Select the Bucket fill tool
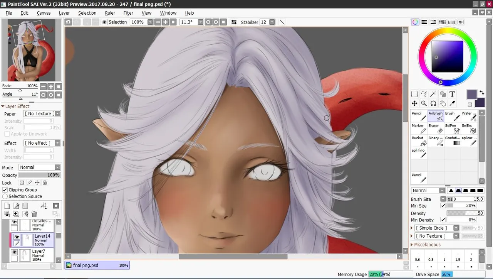This screenshot has height=279, width=493. [x=419, y=141]
